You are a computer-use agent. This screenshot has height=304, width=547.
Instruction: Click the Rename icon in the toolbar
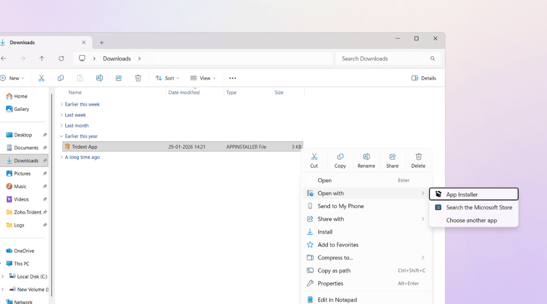click(x=99, y=78)
